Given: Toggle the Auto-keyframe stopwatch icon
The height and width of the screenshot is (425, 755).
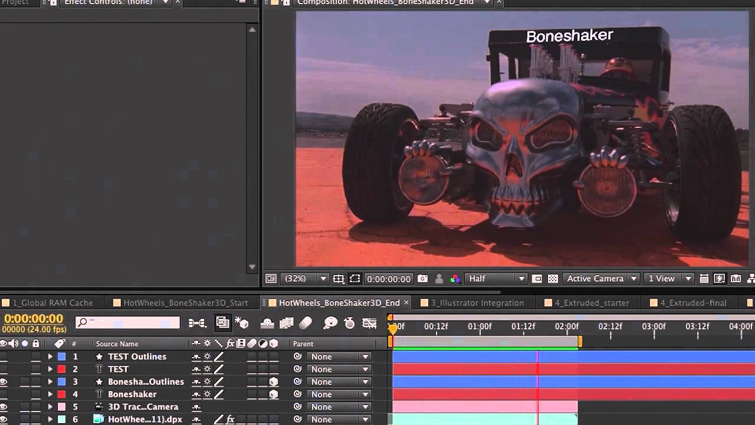Looking at the screenshot, I should click(x=349, y=323).
